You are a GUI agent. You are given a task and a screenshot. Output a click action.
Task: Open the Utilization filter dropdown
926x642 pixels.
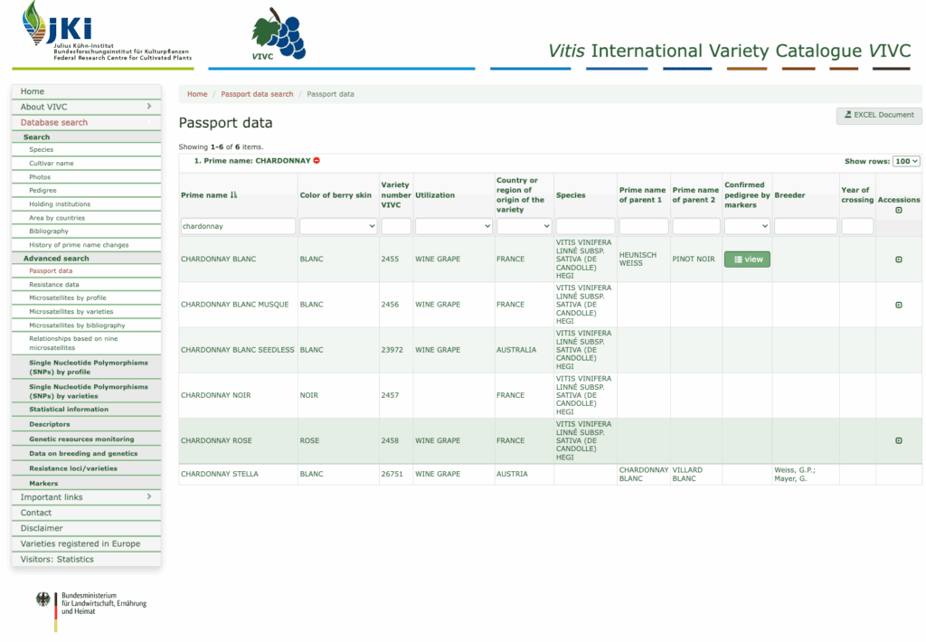coord(453,226)
